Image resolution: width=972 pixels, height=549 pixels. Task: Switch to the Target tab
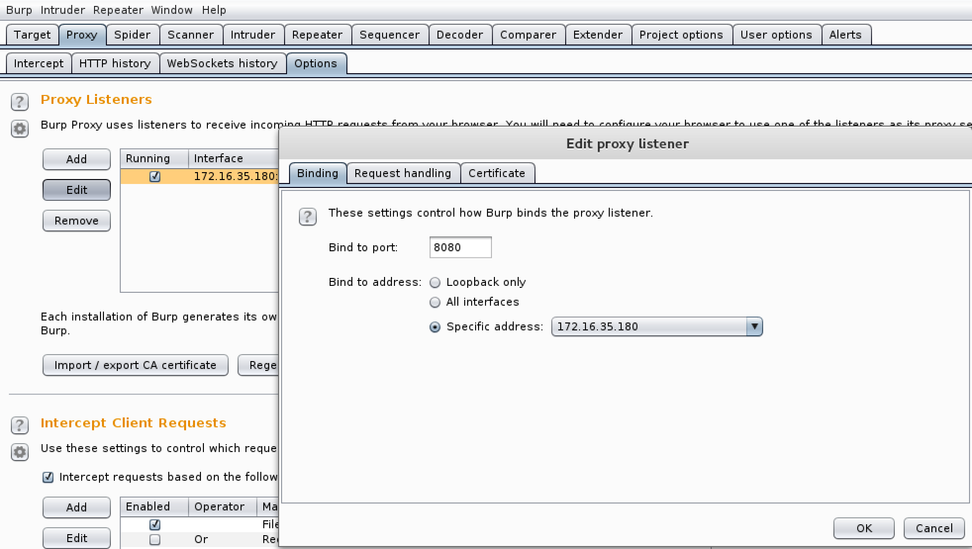[x=32, y=35]
